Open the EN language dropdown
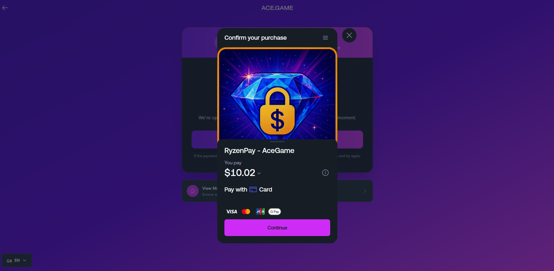554x271 pixels. (17, 260)
